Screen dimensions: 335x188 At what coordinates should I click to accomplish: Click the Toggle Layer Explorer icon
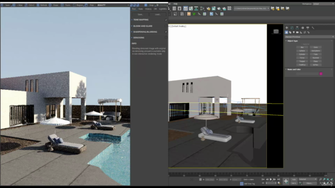point(180,8)
